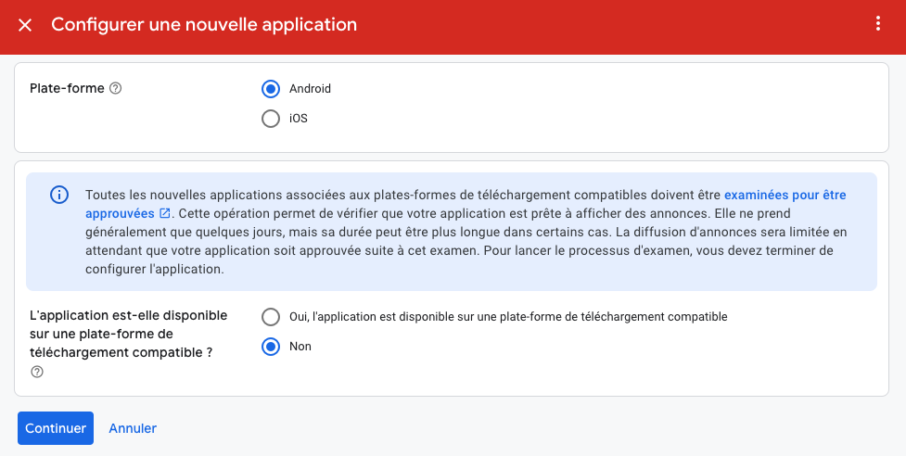Click the iOS label text

[299, 119]
